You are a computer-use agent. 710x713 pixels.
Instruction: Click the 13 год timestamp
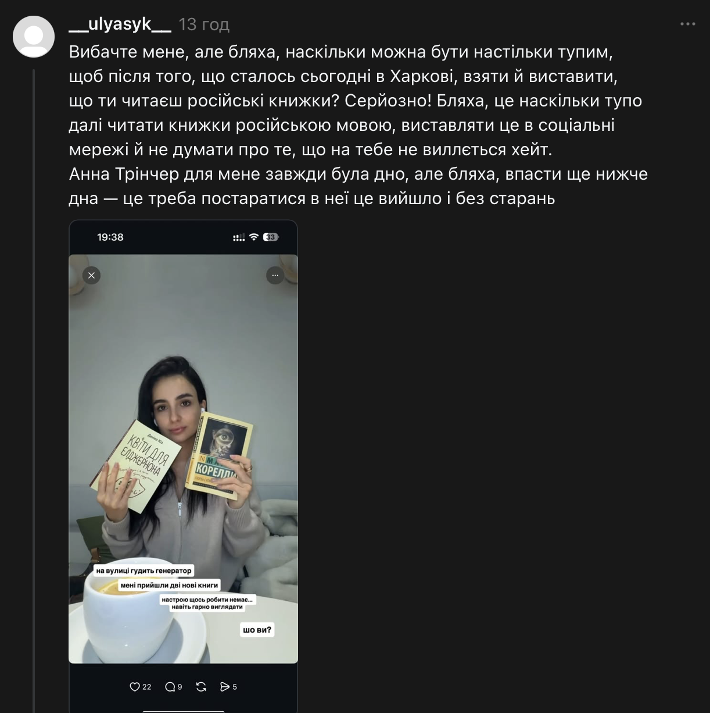204,24
